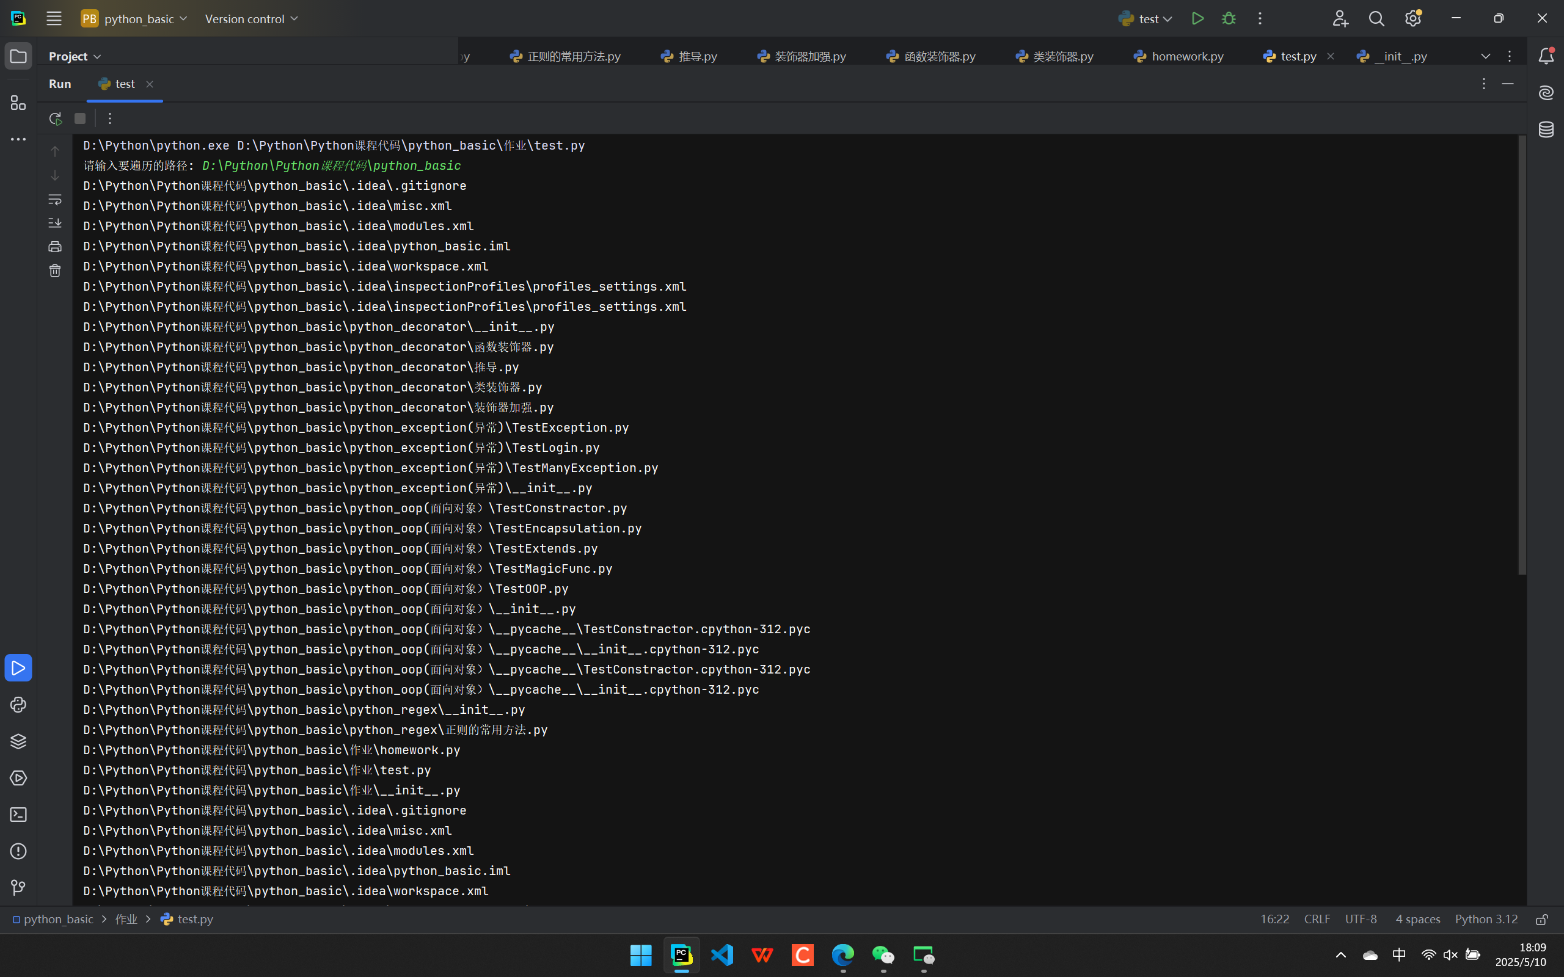Open the Problems tool window

(18, 851)
